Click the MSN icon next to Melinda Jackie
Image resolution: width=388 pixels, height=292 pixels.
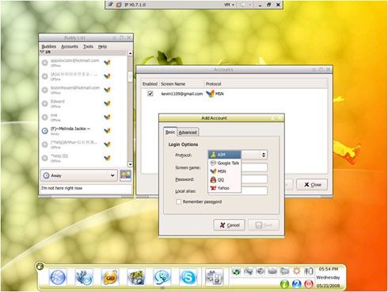click(107, 130)
